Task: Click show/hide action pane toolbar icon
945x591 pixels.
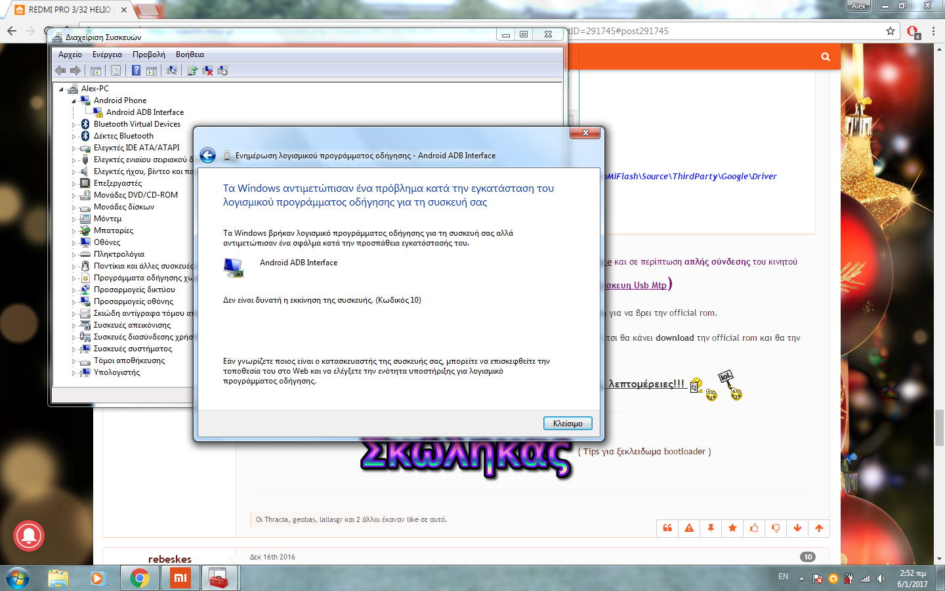Action: pyautogui.click(x=152, y=70)
